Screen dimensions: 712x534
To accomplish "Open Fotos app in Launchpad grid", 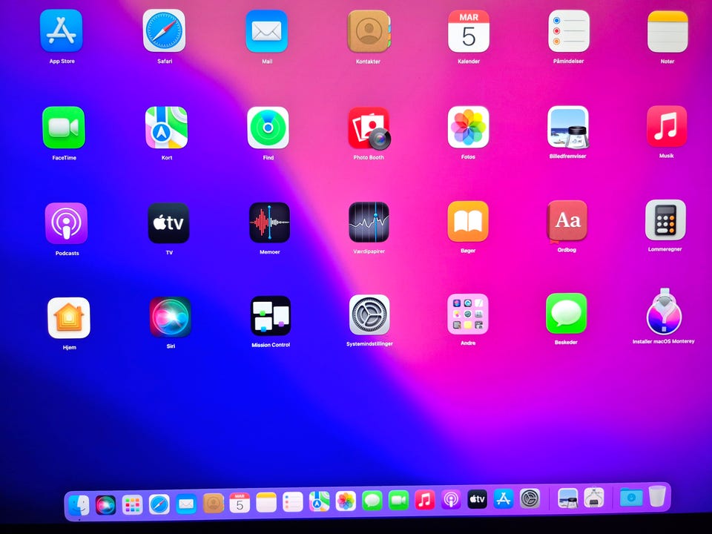I will pos(468,127).
